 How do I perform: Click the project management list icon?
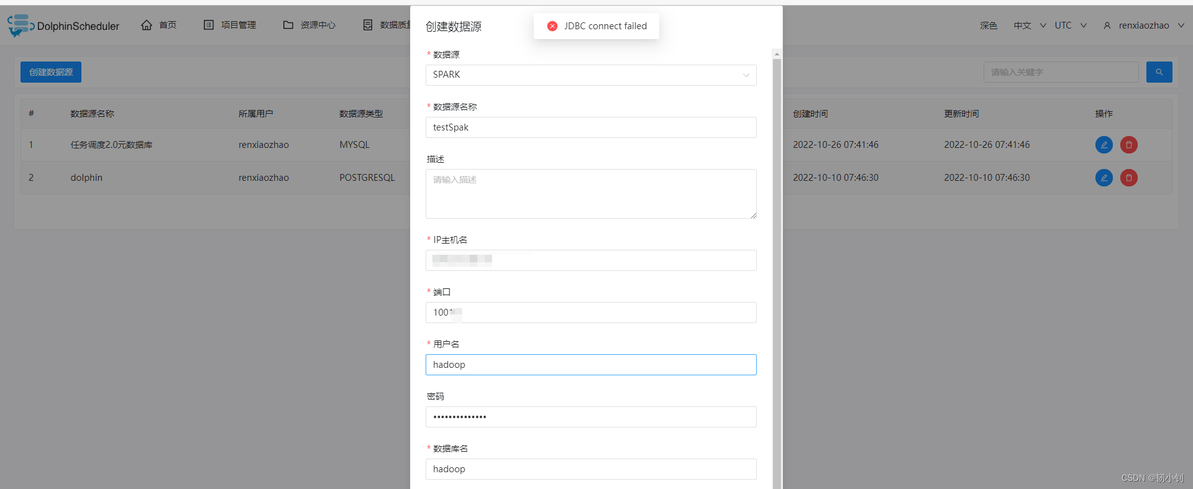209,25
